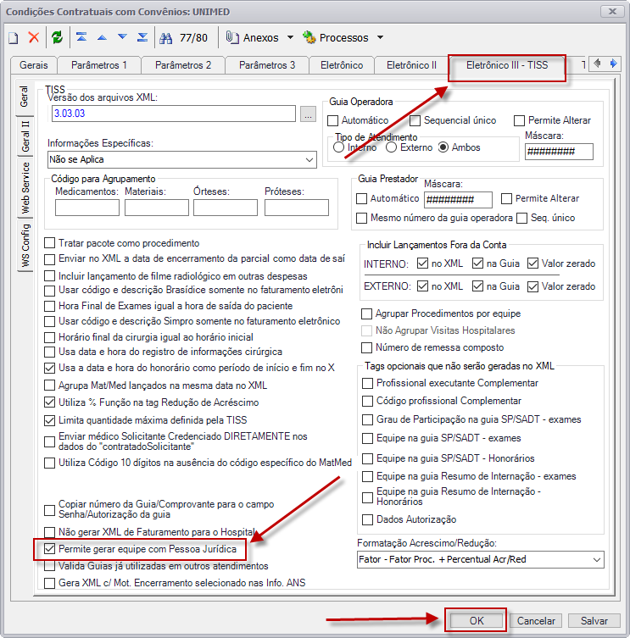Check Mesmo número da guia operadora
This screenshot has width=630, height=638.
coord(361,218)
